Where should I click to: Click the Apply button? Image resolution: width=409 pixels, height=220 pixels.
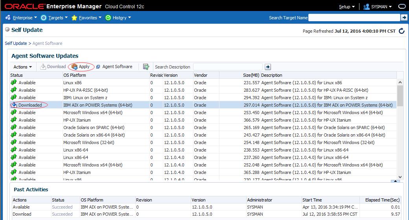pos(81,67)
